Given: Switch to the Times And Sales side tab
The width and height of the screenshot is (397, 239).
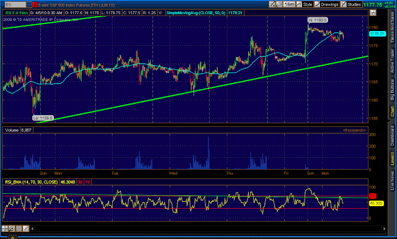Looking at the screenshot, I should pos(392,27).
